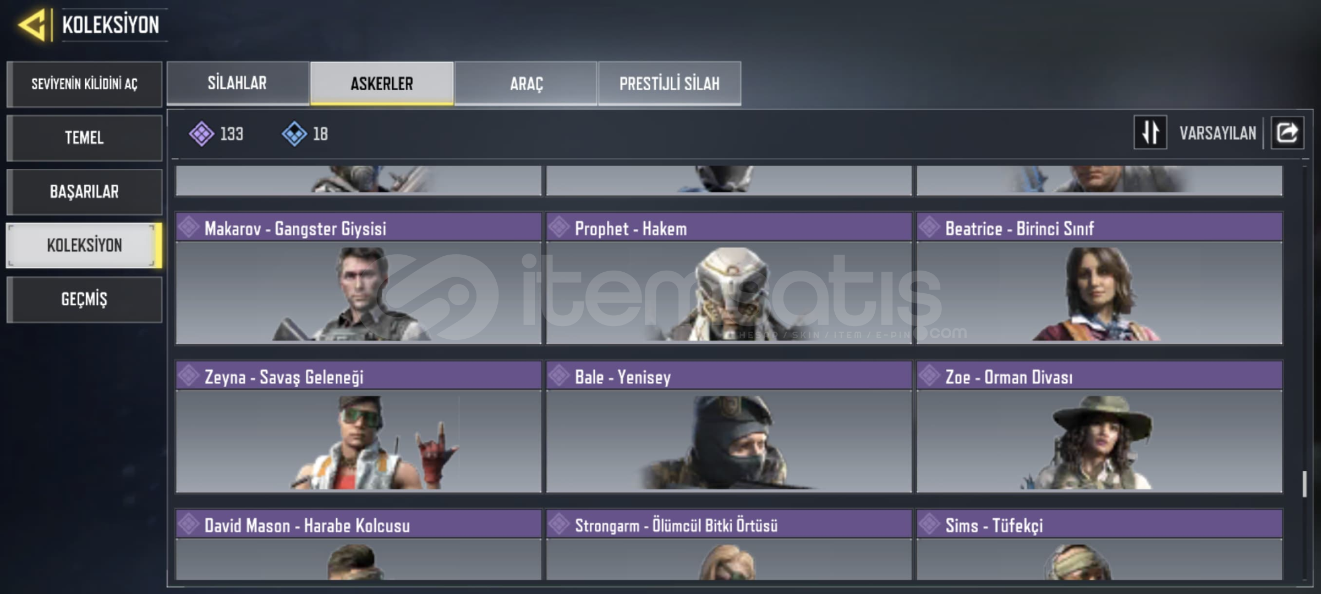Image resolution: width=1321 pixels, height=594 pixels.
Task: Open the GEÇMİŞ section
Action: tap(84, 299)
